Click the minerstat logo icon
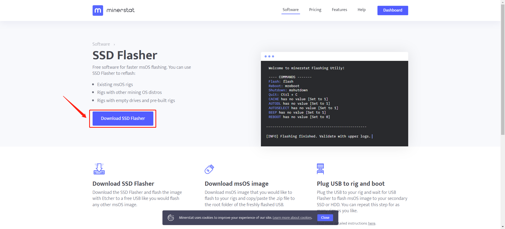The height and width of the screenshot is (229, 505). point(98,10)
